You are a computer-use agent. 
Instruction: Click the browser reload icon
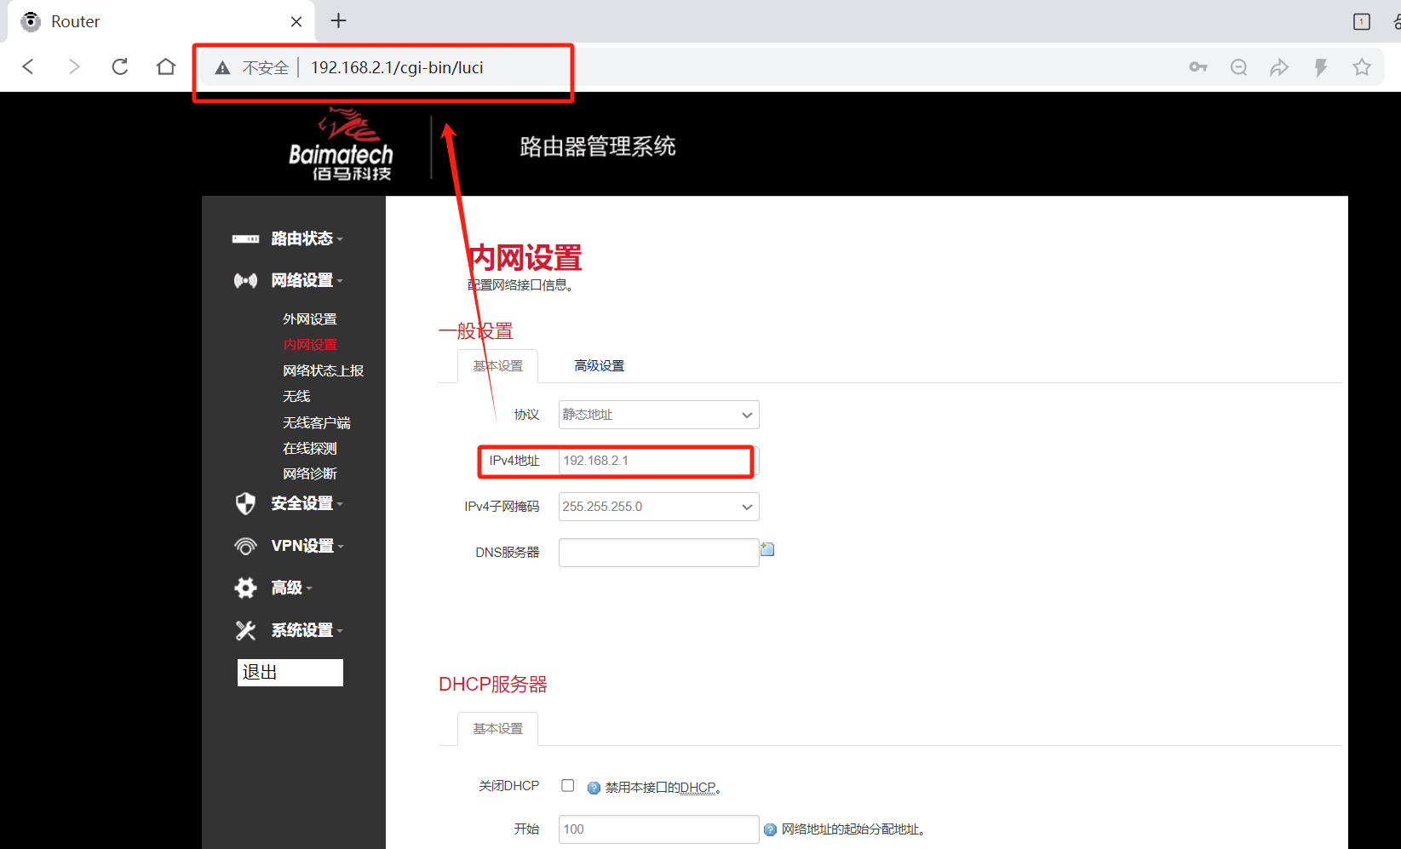click(120, 66)
